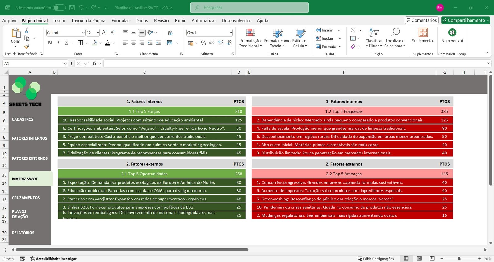Open the Revisão tab
This screenshot has height=262, width=494.
[x=161, y=20]
